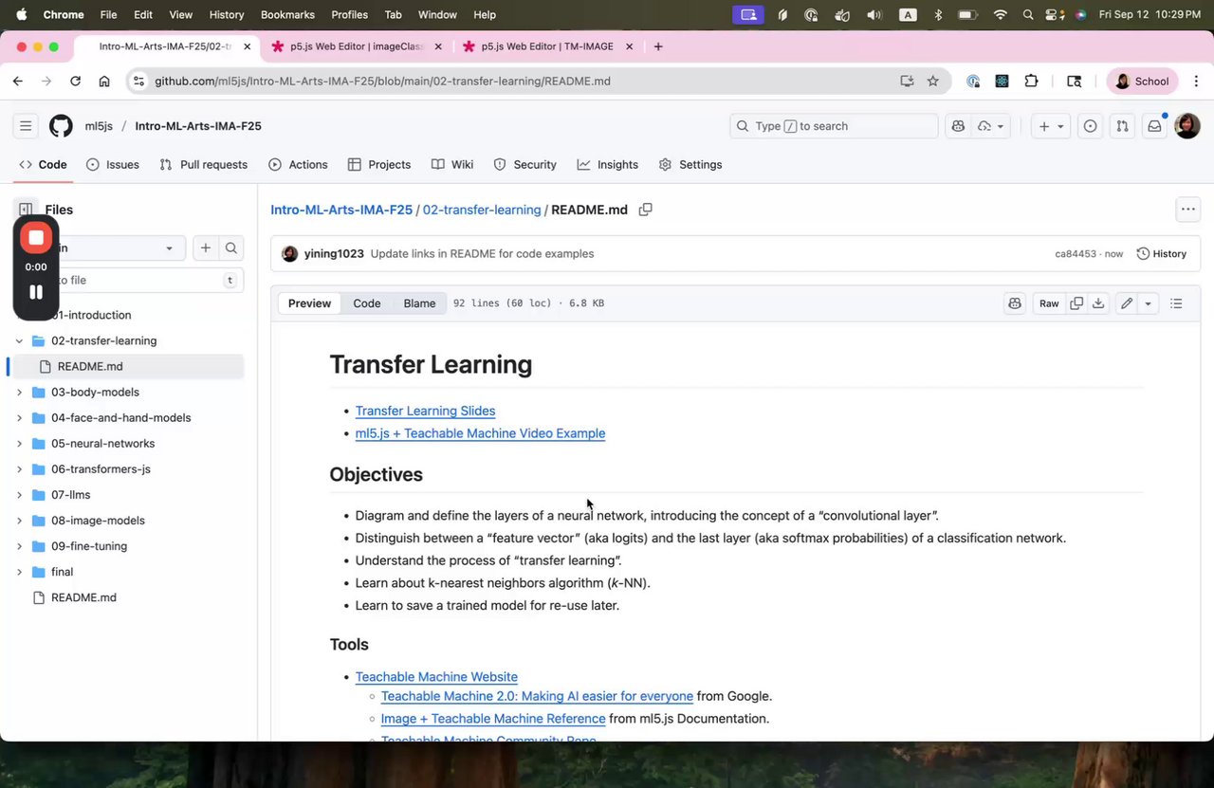The width and height of the screenshot is (1214, 788).
Task: Open the School profile button
Action: pyautogui.click(x=1142, y=82)
